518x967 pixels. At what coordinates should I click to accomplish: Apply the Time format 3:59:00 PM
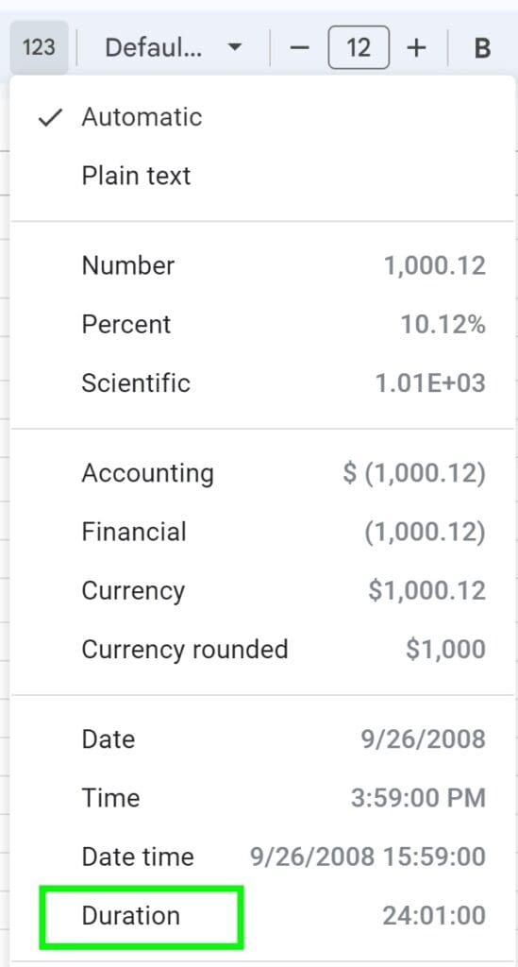pos(261,798)
